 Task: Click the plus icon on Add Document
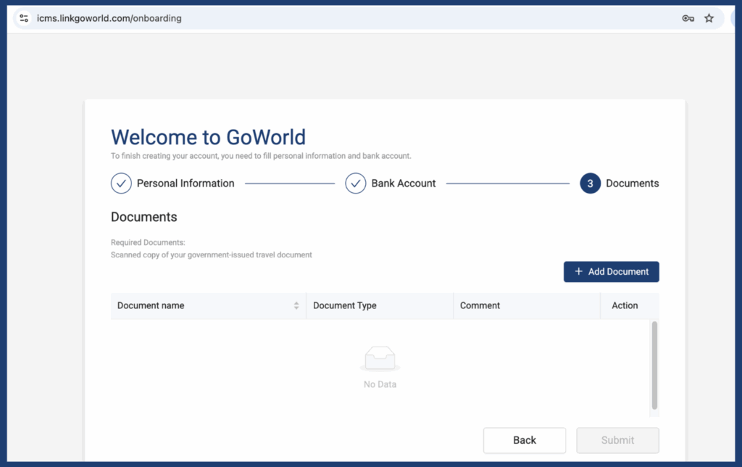pyautogui.click(x=578, y=272)
